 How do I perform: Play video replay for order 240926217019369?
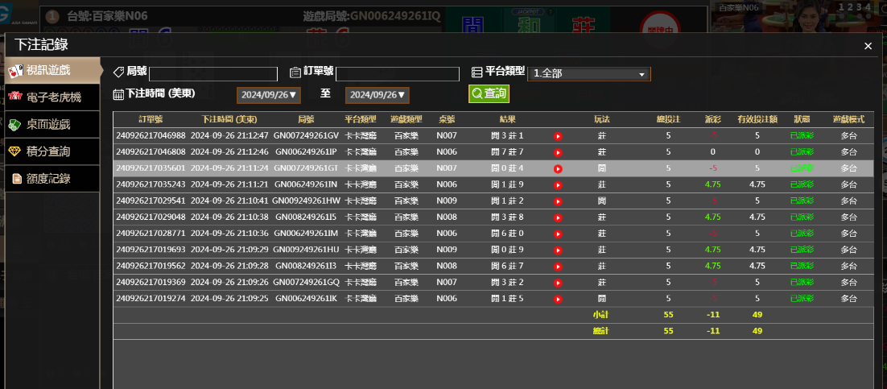tap(557, 283)
